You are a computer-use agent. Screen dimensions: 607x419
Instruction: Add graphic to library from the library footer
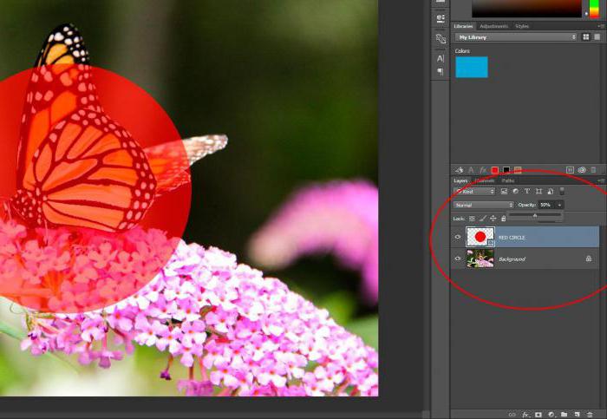459,170
